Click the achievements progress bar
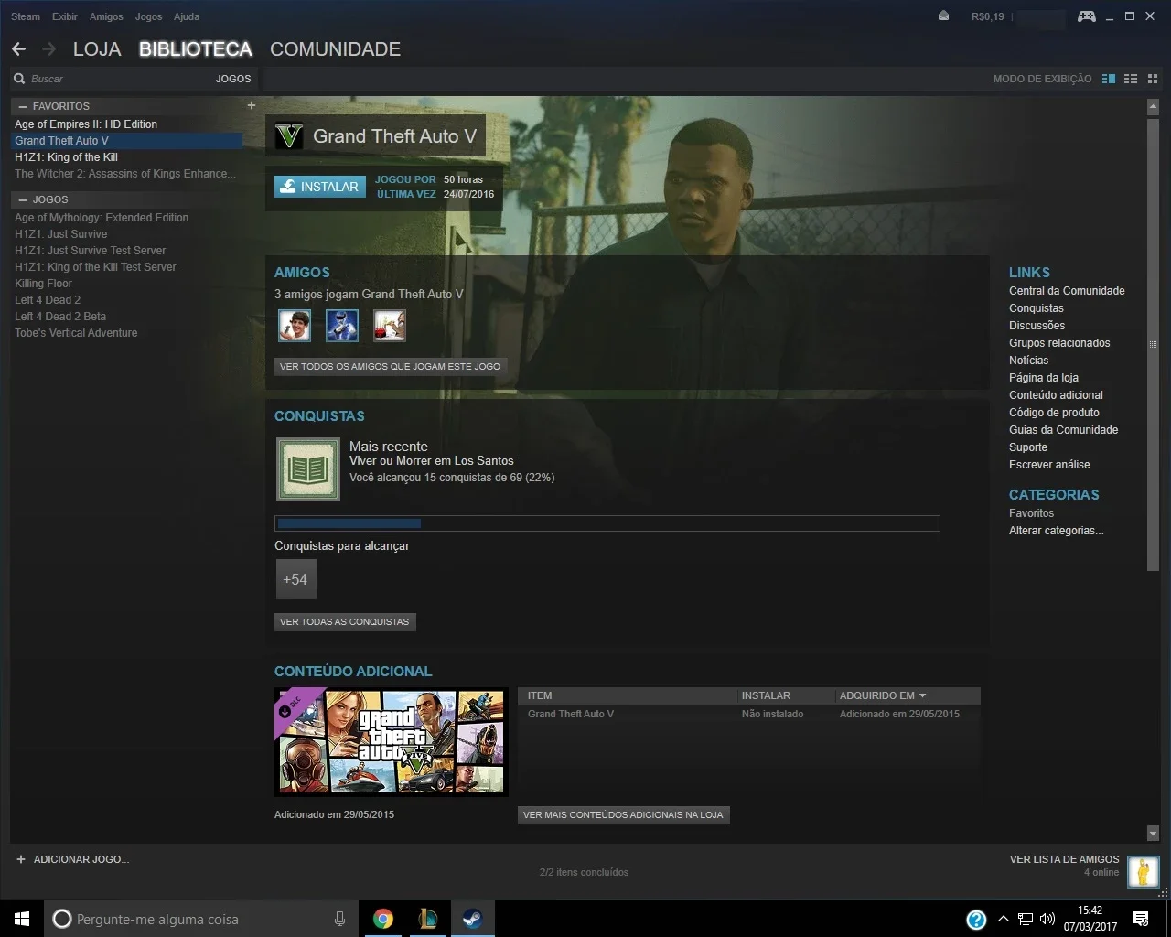1171x937 pixels. [x=607, y=523]
